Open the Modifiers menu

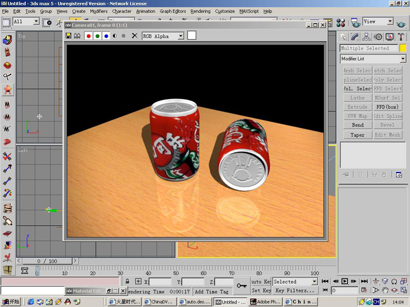[98, 11]
